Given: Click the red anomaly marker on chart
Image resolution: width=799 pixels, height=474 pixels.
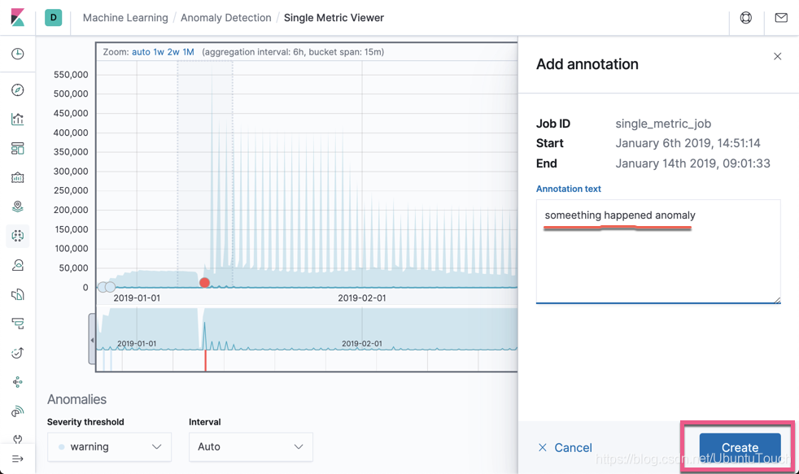Looking at the screenshot, I should coord(204,283).
